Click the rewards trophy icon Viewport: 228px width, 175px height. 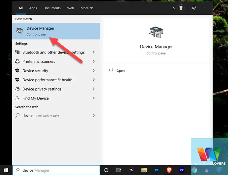181,8
